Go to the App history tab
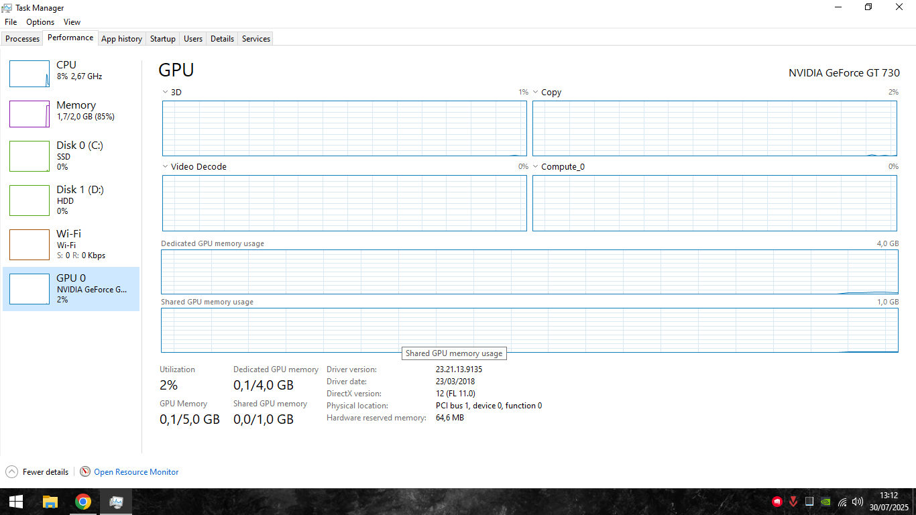Image resolution: width=916 pixels, height=515 pixels. tap(121, 39)
